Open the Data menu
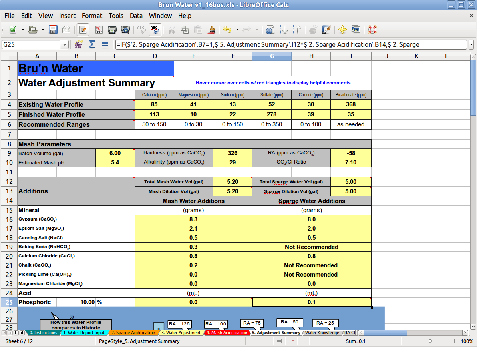 pos(136,16)
